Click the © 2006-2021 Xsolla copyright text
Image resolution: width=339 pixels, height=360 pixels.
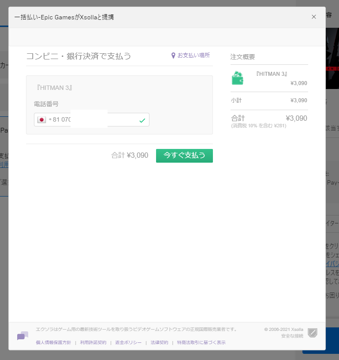283,329
